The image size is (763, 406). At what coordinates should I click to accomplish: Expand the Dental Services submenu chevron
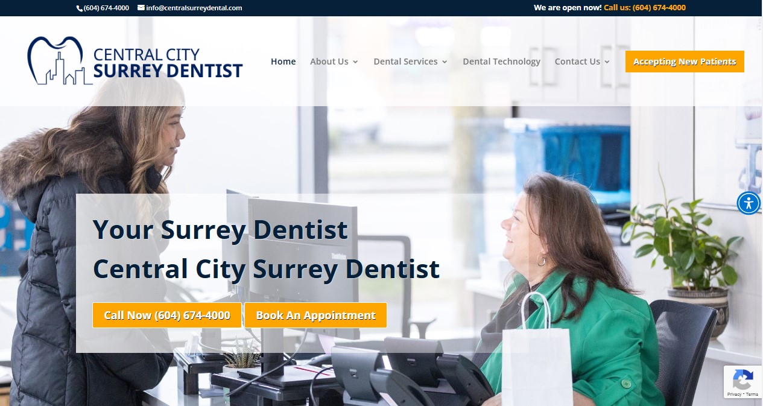coord(445,62)
